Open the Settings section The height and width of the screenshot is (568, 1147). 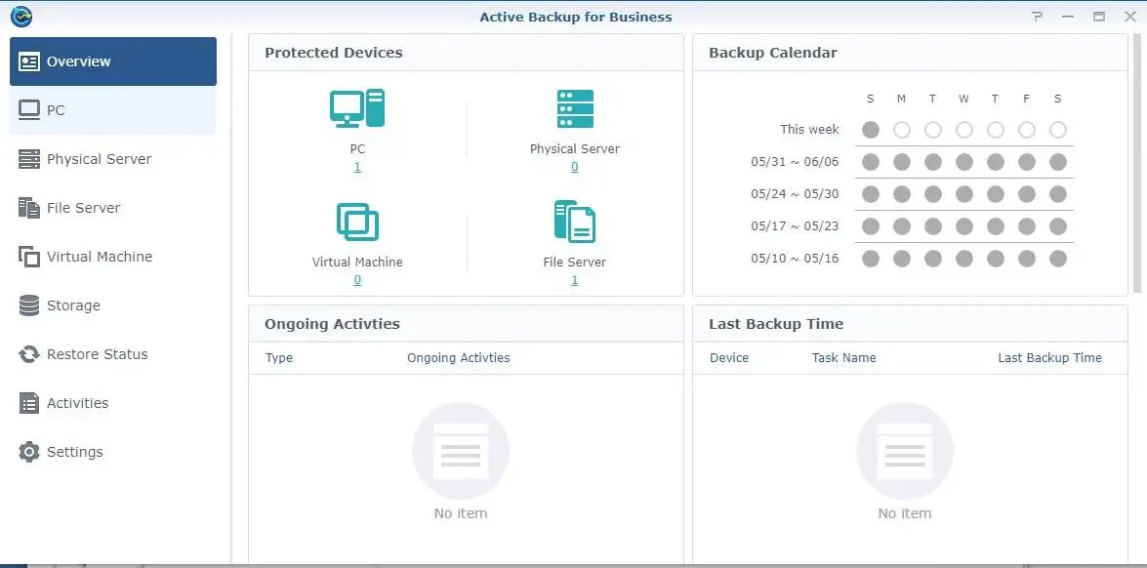(113, 452)
